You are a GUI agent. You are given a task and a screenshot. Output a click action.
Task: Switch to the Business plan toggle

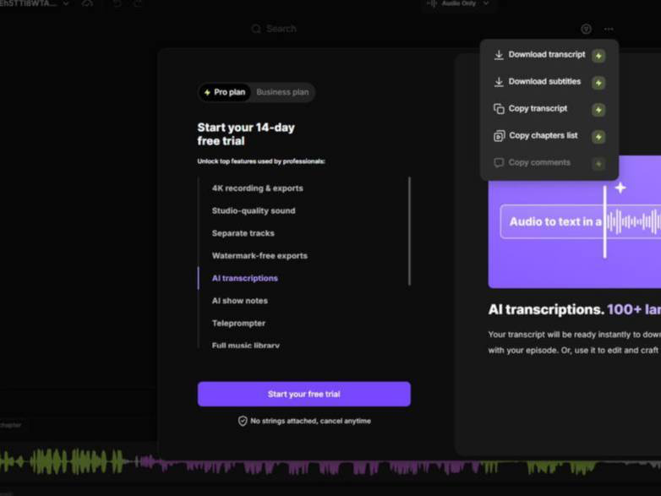[282, 92]
